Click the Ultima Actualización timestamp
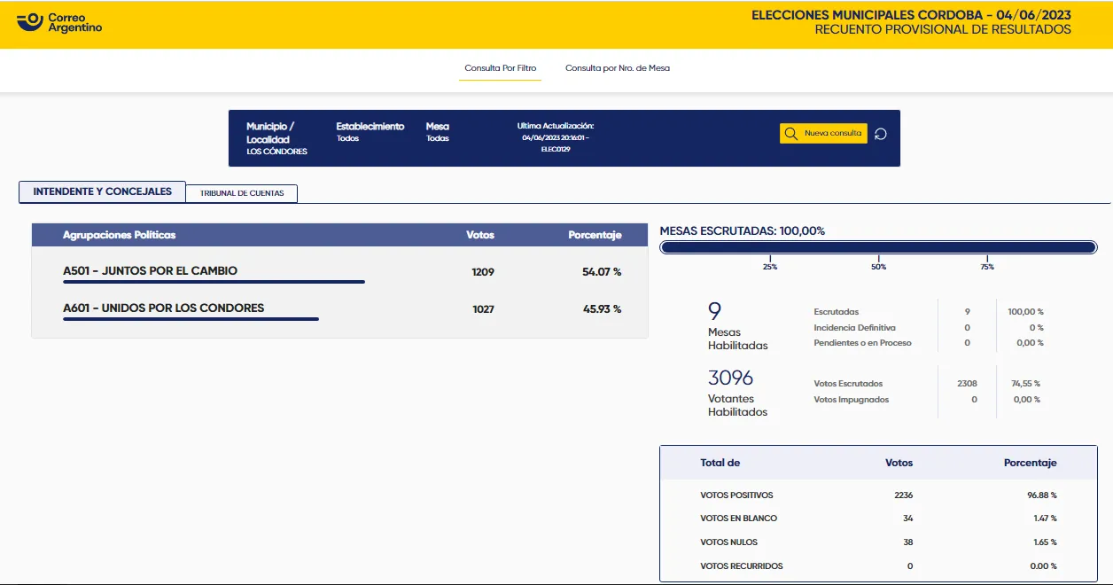Viewport: 1113px width, 585px height. pos(556,137)
